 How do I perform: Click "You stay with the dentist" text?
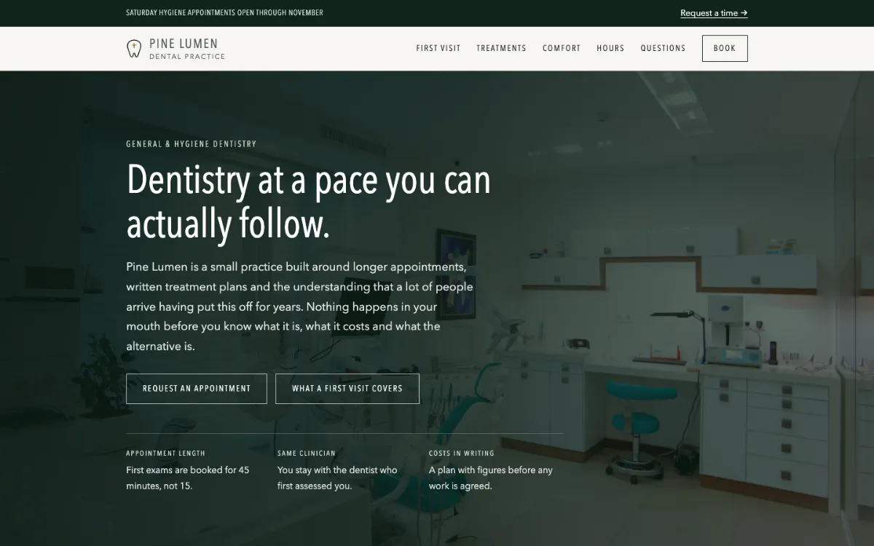337,478
